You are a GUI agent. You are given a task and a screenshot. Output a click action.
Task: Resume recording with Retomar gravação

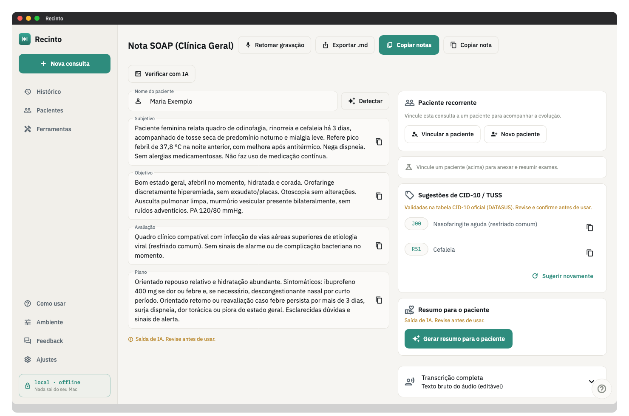click(275, 45)
